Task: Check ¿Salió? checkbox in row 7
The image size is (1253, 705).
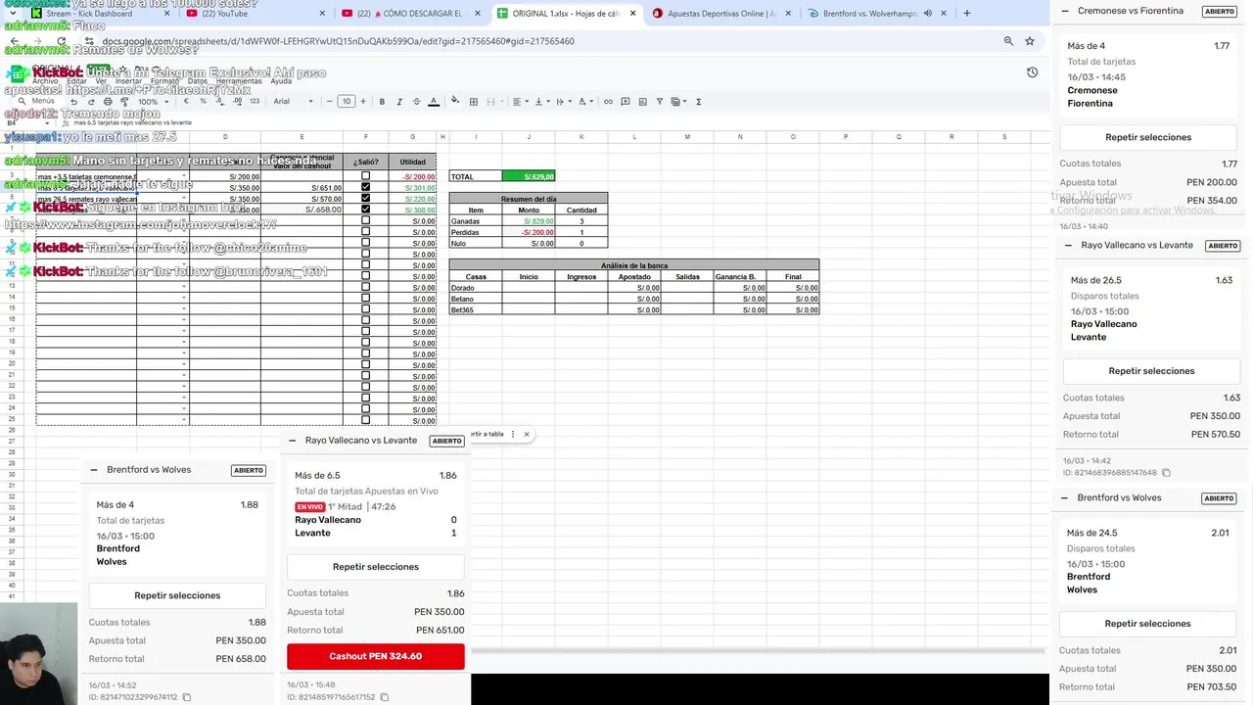Action: [x=365, y=220]
